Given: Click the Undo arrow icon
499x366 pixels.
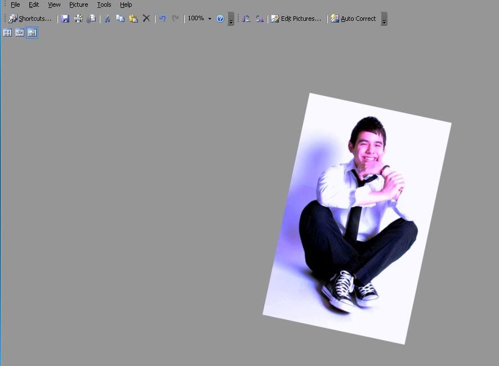Looking at the screenshot, I should point(162,19).
